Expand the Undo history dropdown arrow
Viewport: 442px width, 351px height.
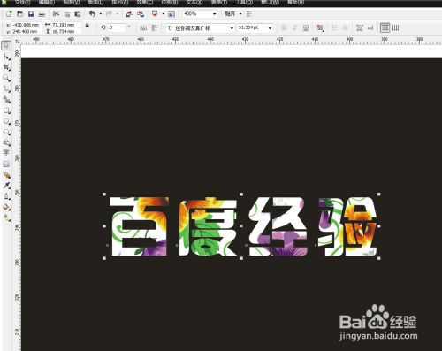(x=101, y=14)
